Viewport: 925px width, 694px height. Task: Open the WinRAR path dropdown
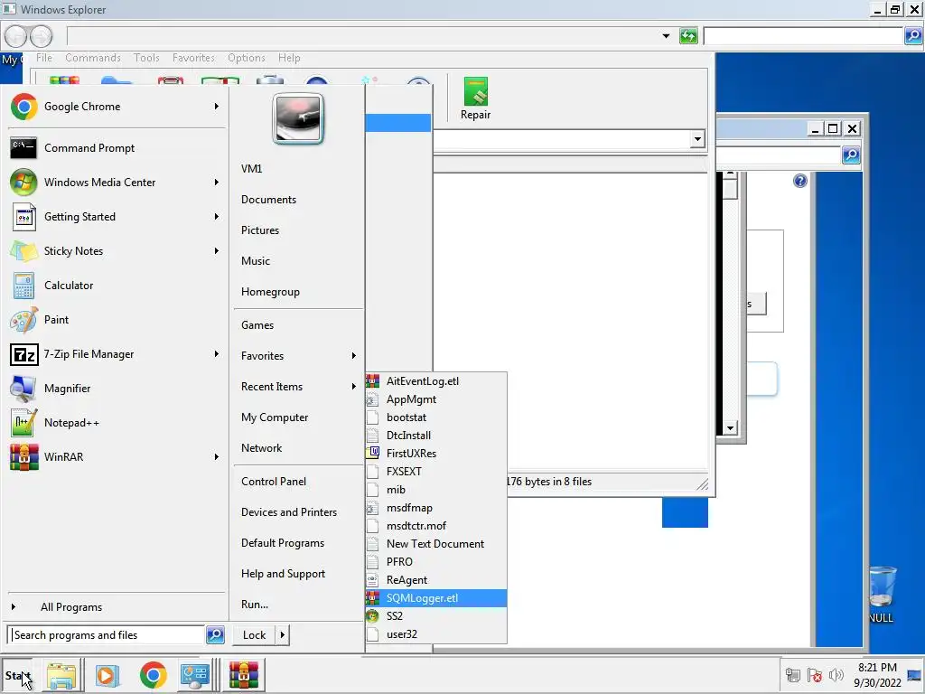pos(697,140)
